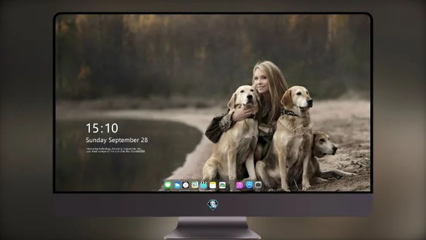The height and width of the screenshot is (240, 426).
Task: Open the green Messages app in dock
Action: coord(168,185)
